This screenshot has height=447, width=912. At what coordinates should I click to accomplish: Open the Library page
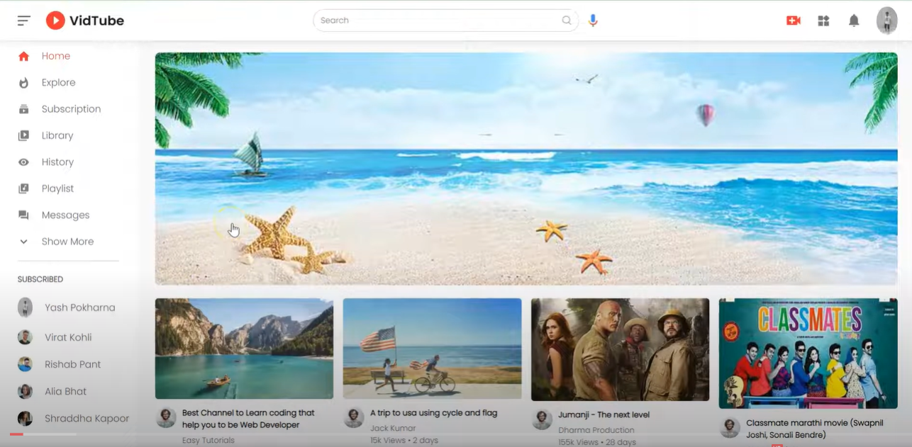pos(57,135)
